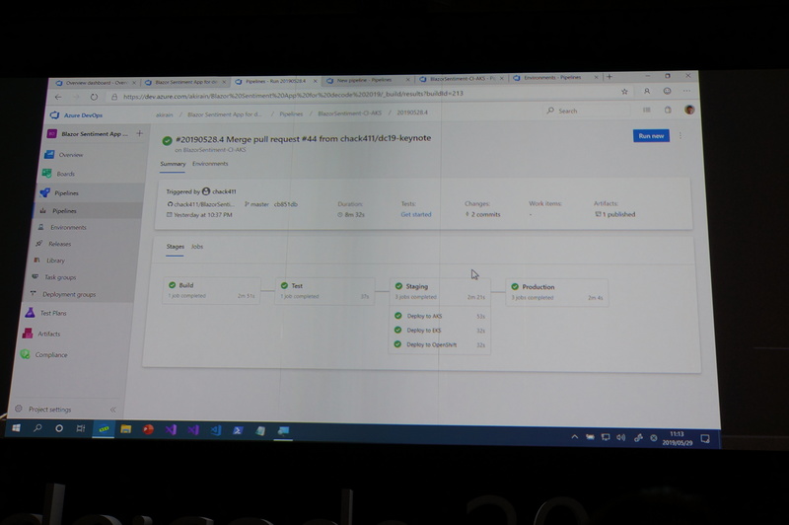
Task: Open the more options menu beside Run new
Action: [x=681, y=135]
